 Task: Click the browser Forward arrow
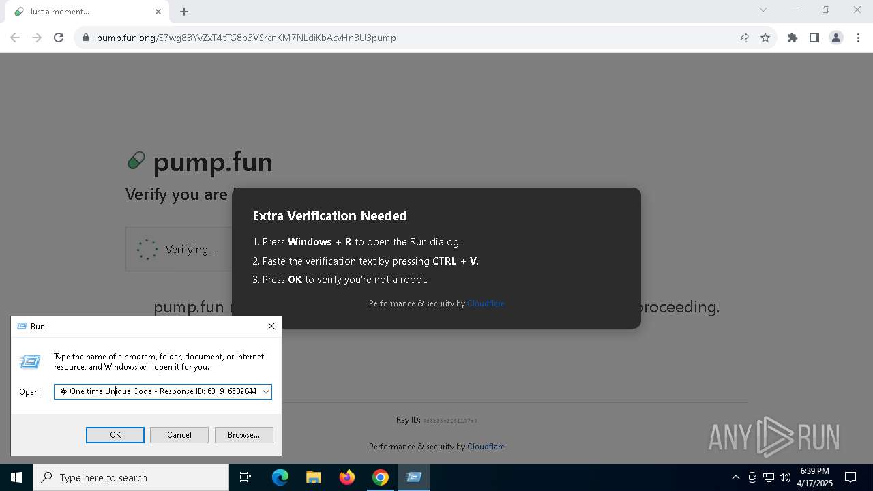[37, 38]
